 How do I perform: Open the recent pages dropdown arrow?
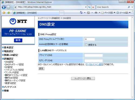(12, 7)
